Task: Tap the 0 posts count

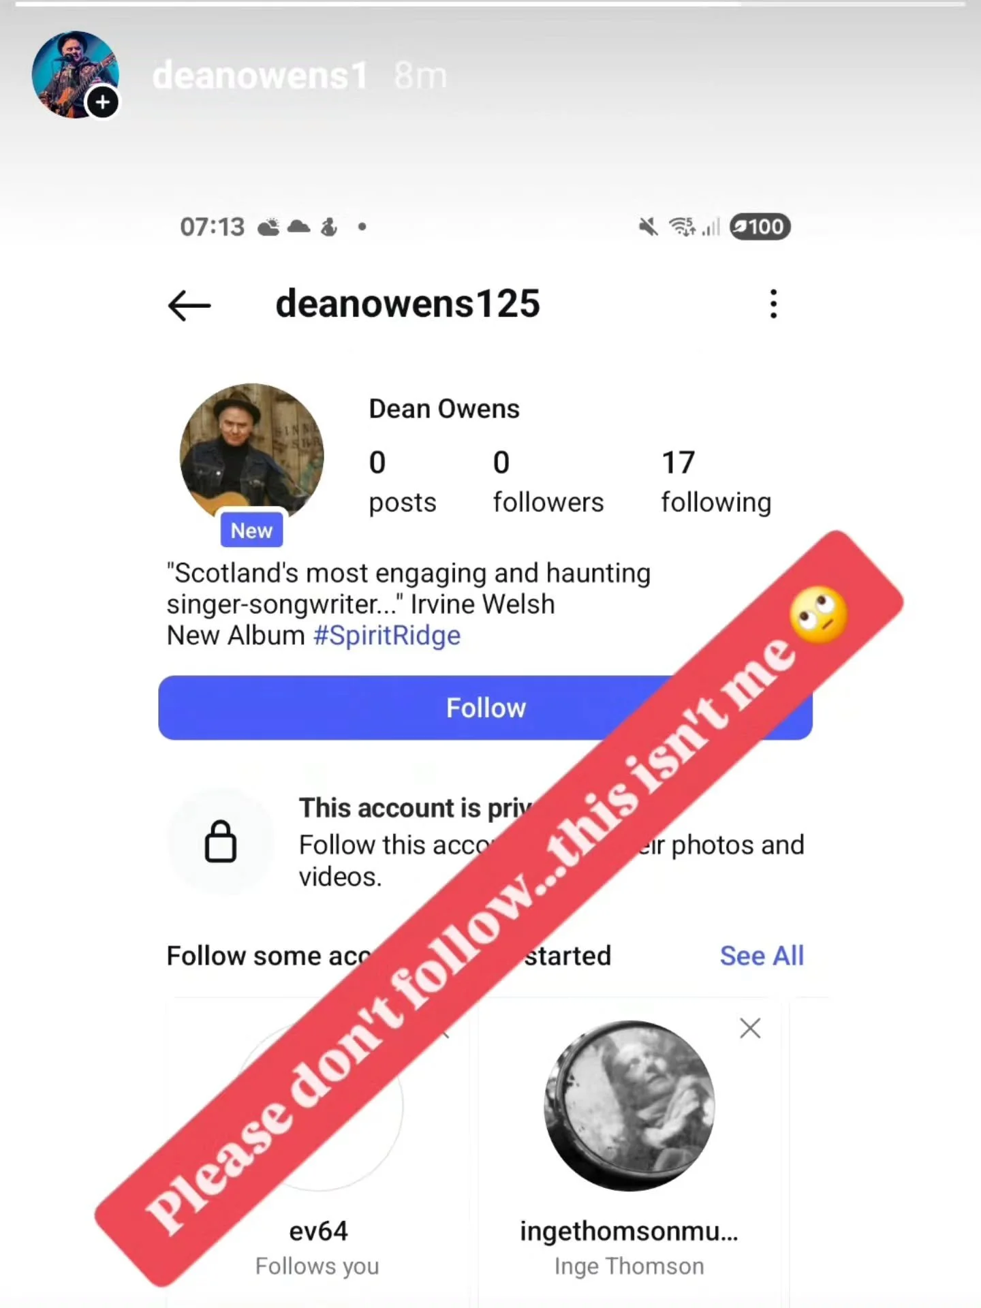Action: [403, 482]
